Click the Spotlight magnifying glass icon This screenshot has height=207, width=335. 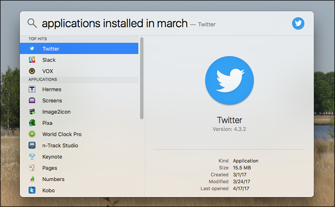pos(32,23)
